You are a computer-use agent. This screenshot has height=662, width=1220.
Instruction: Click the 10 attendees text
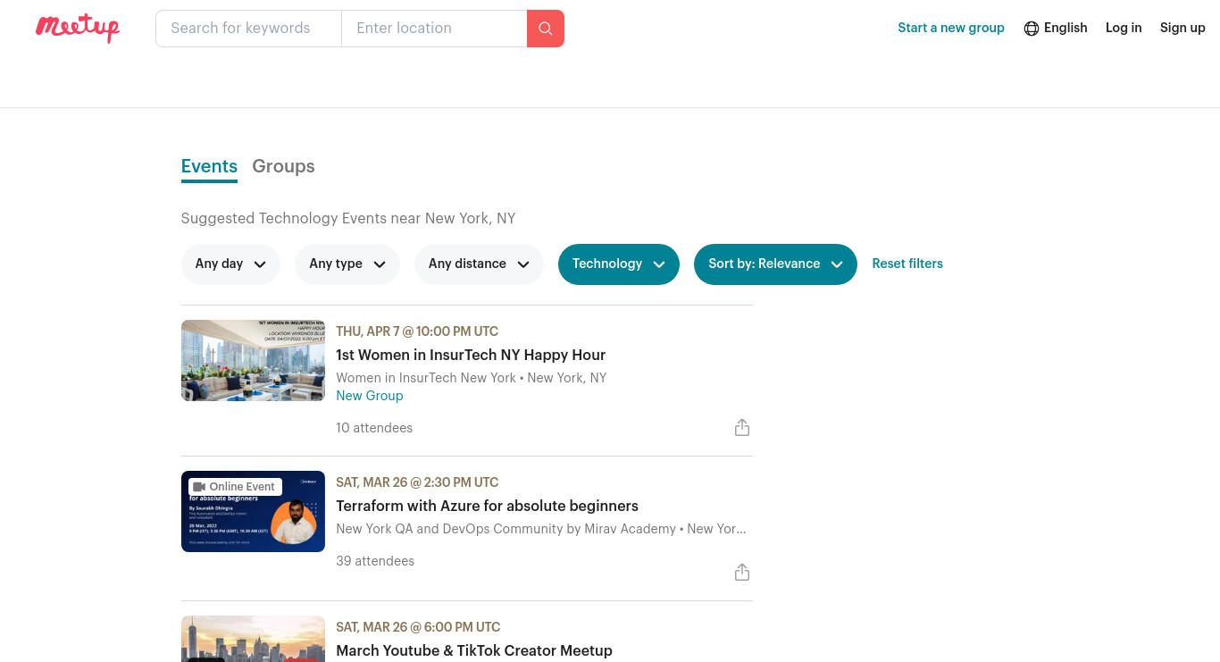[374, 428]
